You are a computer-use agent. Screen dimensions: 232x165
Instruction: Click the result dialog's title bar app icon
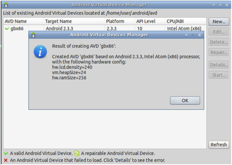[33, 35]
